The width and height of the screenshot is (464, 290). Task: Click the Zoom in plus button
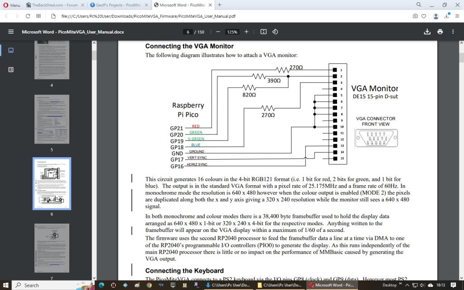[246, 32]
